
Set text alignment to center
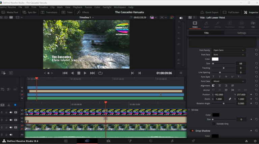[220, 86]
